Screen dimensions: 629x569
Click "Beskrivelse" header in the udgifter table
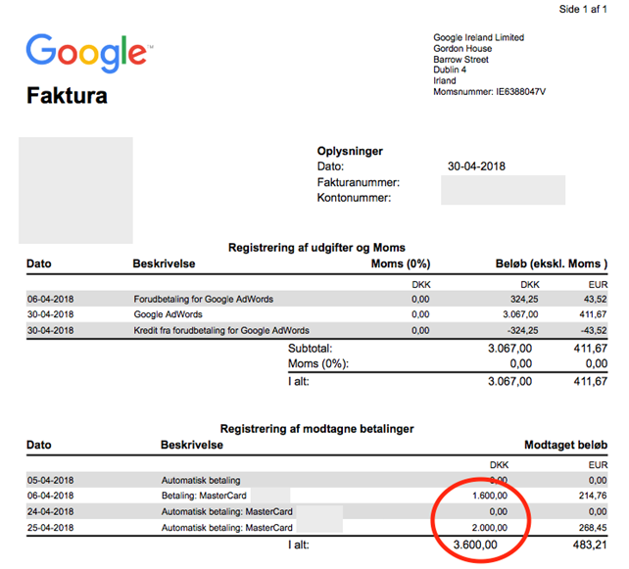pyautogui.click(x=164, y=263)
